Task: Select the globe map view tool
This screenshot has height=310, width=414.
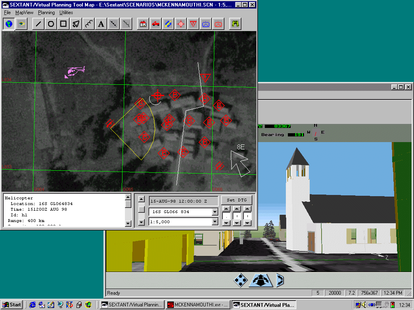Action: pyautogui.click(x=9, y=24)
